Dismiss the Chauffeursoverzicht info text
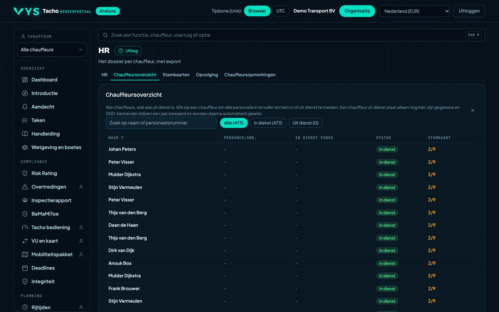This screenshot has width=499, height=312. [472, 110]
